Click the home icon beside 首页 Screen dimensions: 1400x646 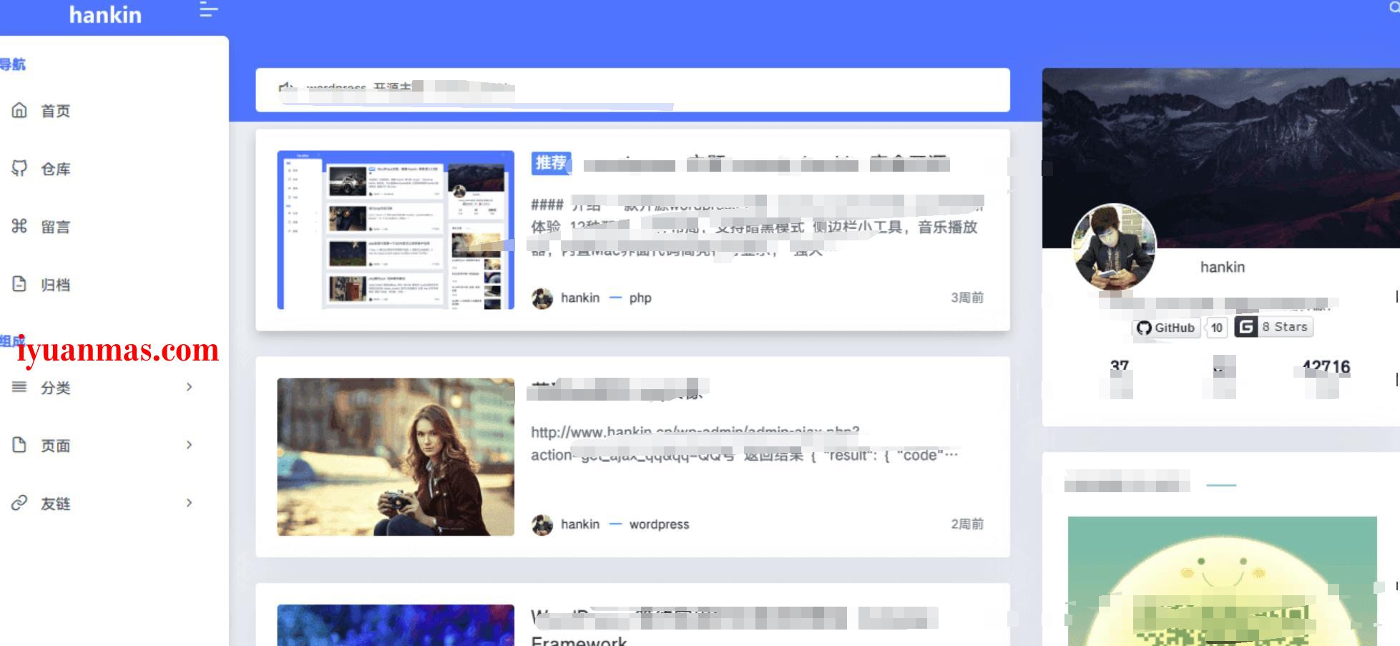coord(19,110)
